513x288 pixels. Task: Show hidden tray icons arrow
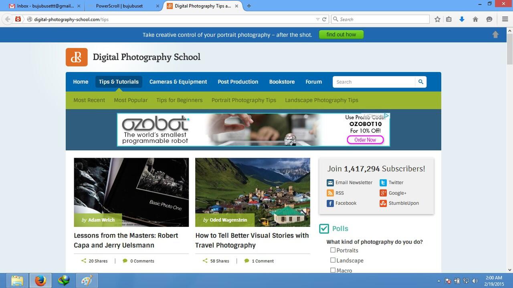[438, 281]
